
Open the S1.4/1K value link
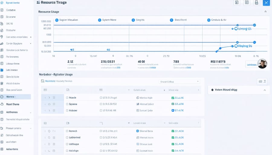pos(179,110)
